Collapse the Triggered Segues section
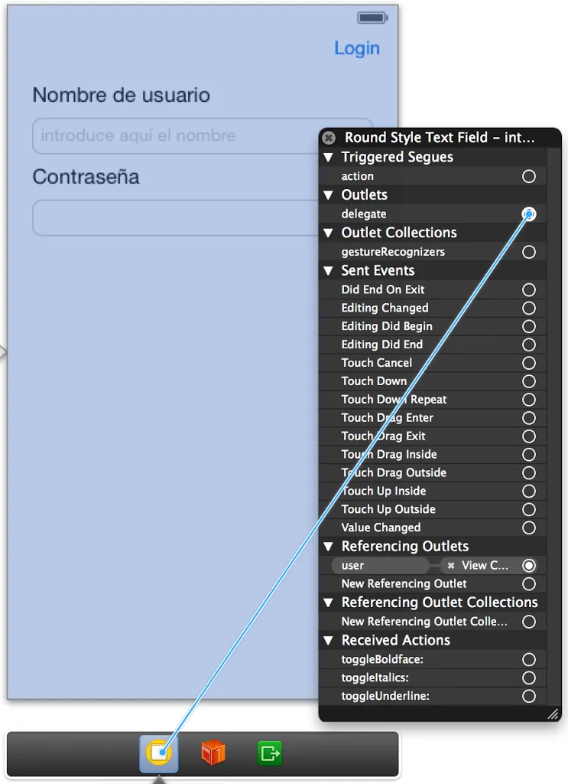 coord(329,158)
